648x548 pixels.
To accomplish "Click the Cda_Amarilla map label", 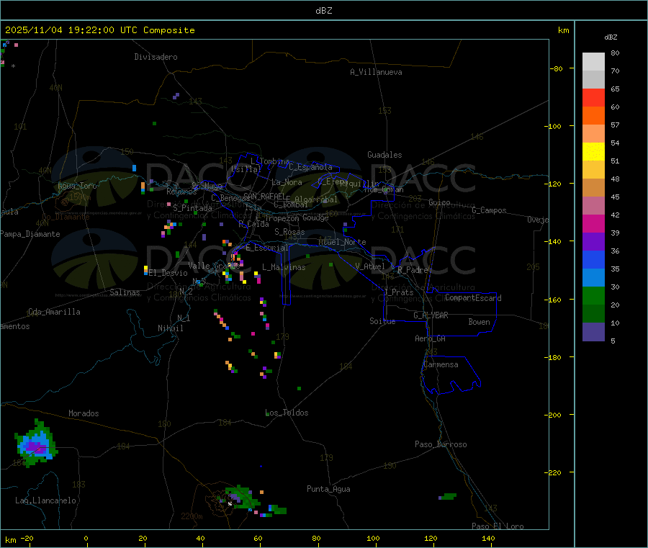I will click(54, 312).
